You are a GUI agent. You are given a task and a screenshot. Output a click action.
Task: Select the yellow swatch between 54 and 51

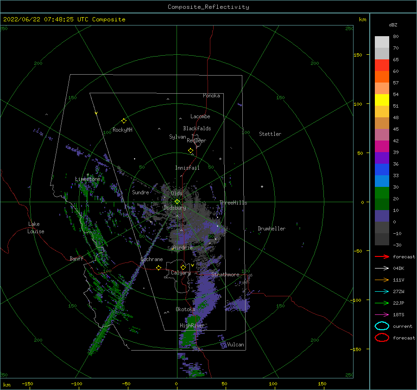(x=382, y=100)
